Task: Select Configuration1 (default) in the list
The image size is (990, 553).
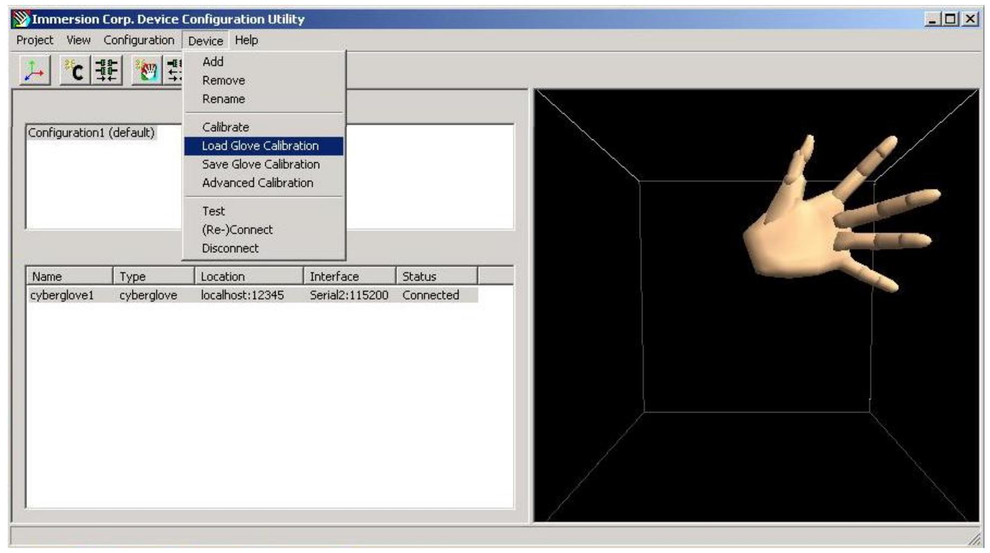Action: pyautogui.click(x=91, y=133)
